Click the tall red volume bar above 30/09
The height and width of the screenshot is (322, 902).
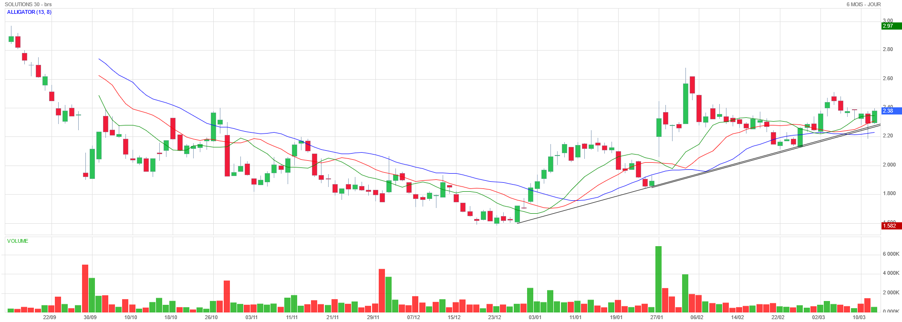85,288
